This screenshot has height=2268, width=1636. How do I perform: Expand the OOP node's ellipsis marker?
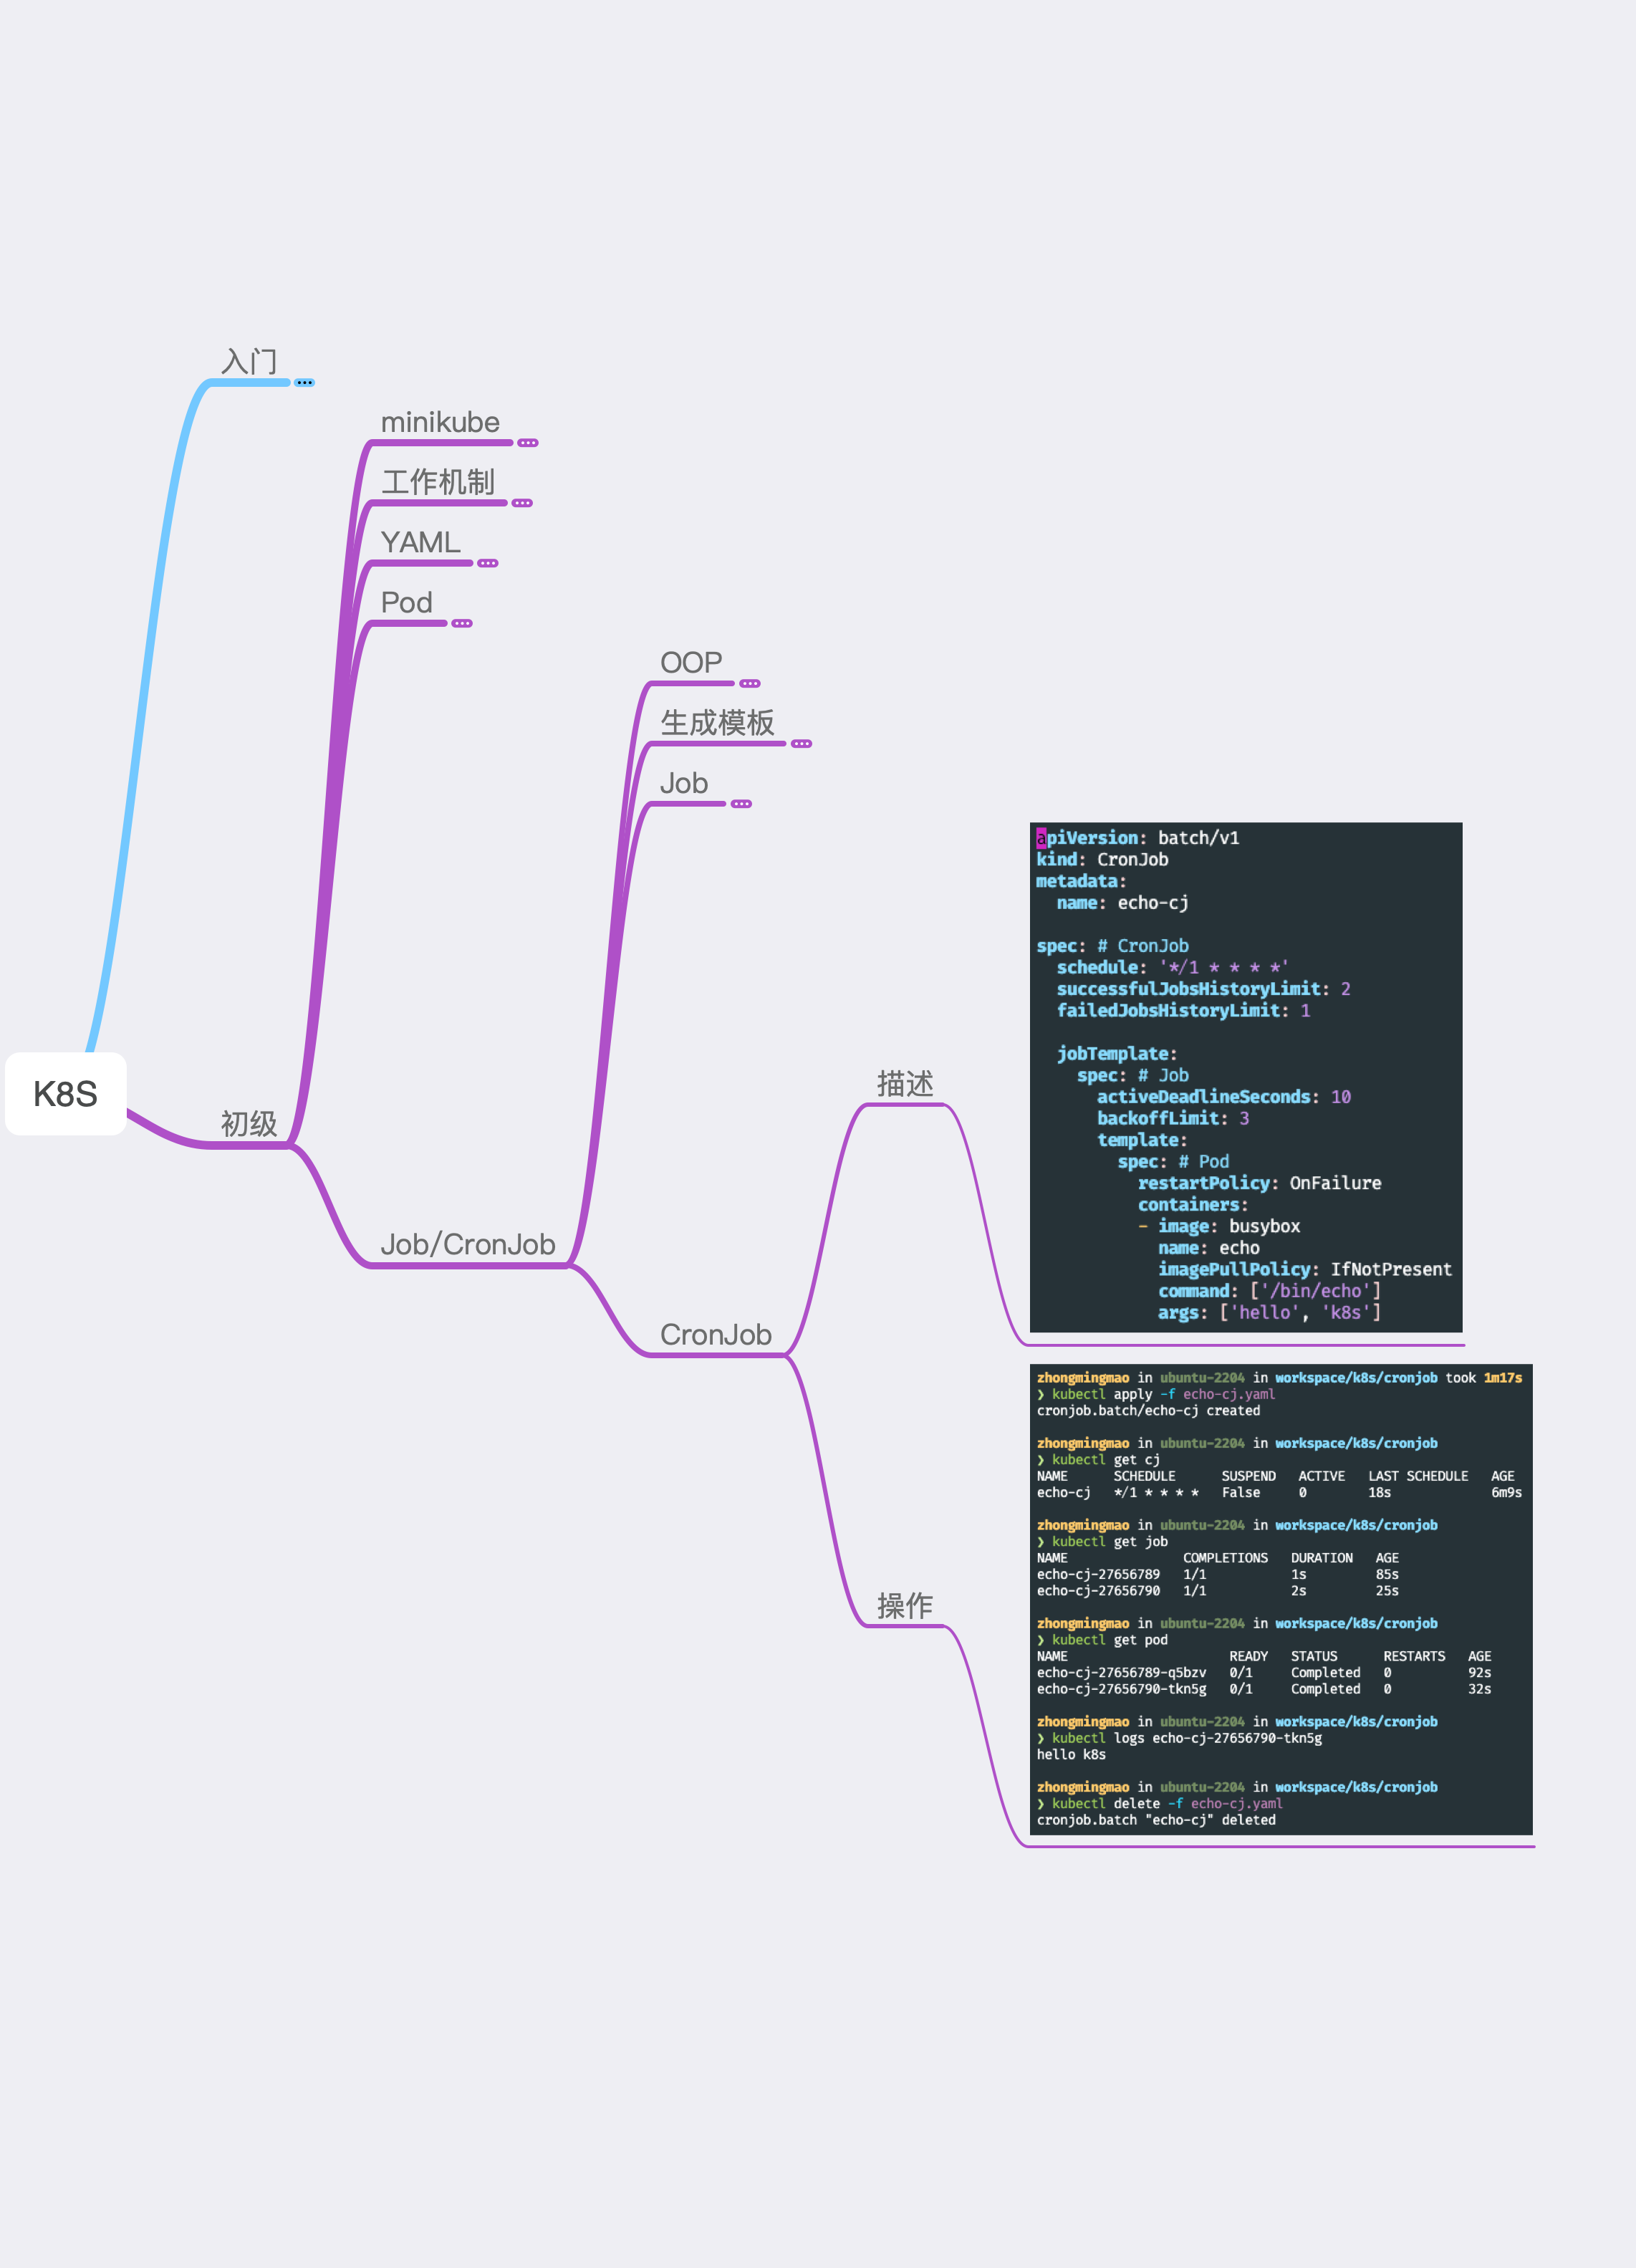tap(750, 684)
